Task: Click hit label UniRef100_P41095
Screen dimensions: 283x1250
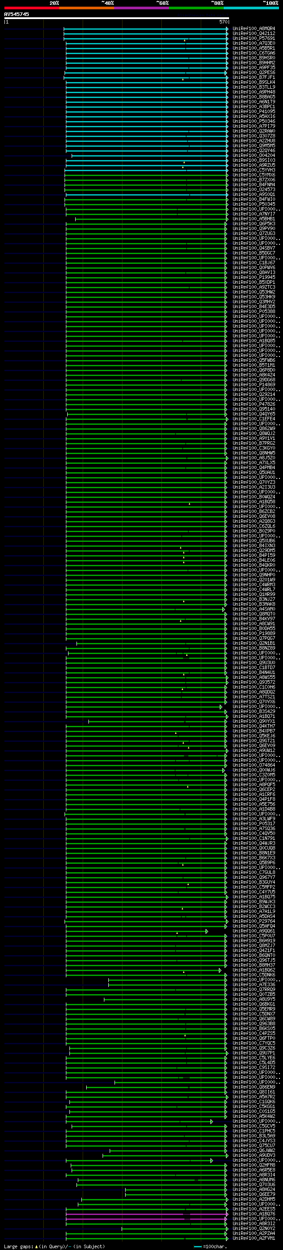Action: pyautogui.click(x=253, y=112)
